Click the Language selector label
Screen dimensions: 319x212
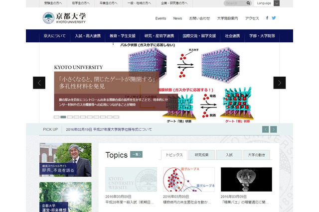264,3
